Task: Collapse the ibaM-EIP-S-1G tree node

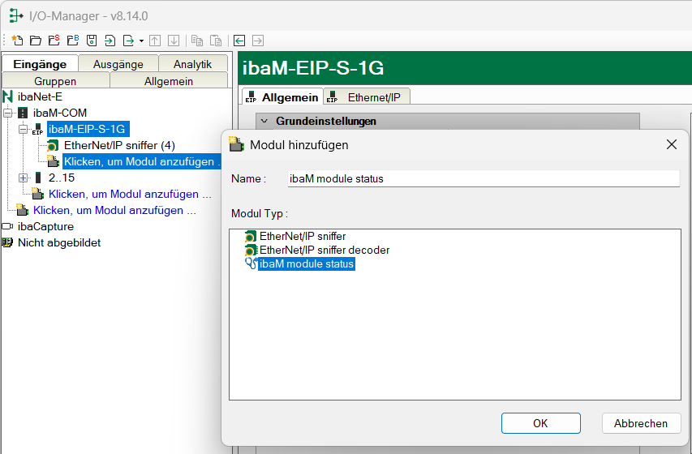Action: click(x=24, y=129)
